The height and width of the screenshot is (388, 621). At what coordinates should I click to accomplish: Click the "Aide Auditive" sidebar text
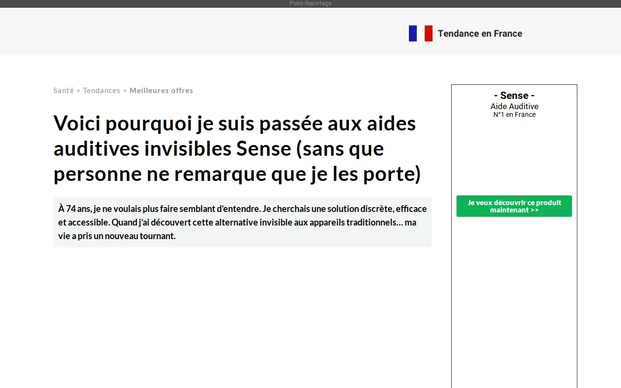[x=514, y=106]
